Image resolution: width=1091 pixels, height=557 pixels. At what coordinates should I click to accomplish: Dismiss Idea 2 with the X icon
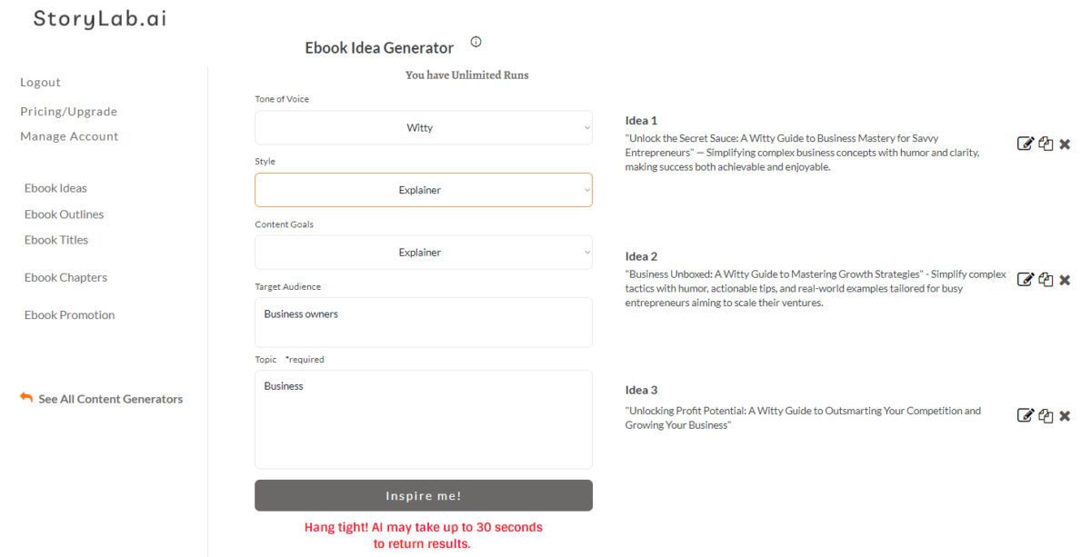[x=1065, y=279]
